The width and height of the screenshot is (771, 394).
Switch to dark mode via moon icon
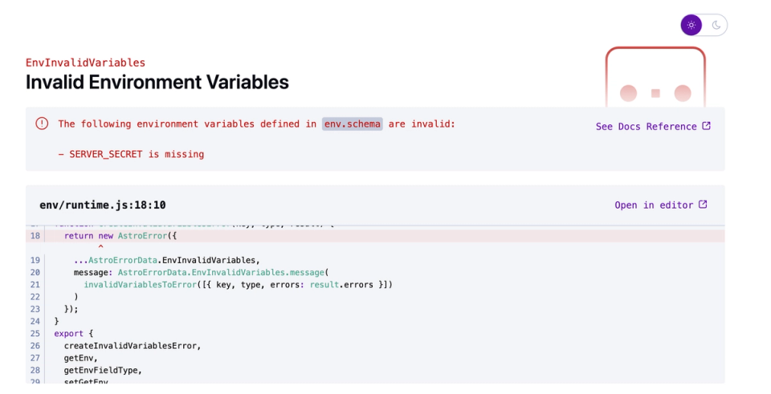coord(716,25)
